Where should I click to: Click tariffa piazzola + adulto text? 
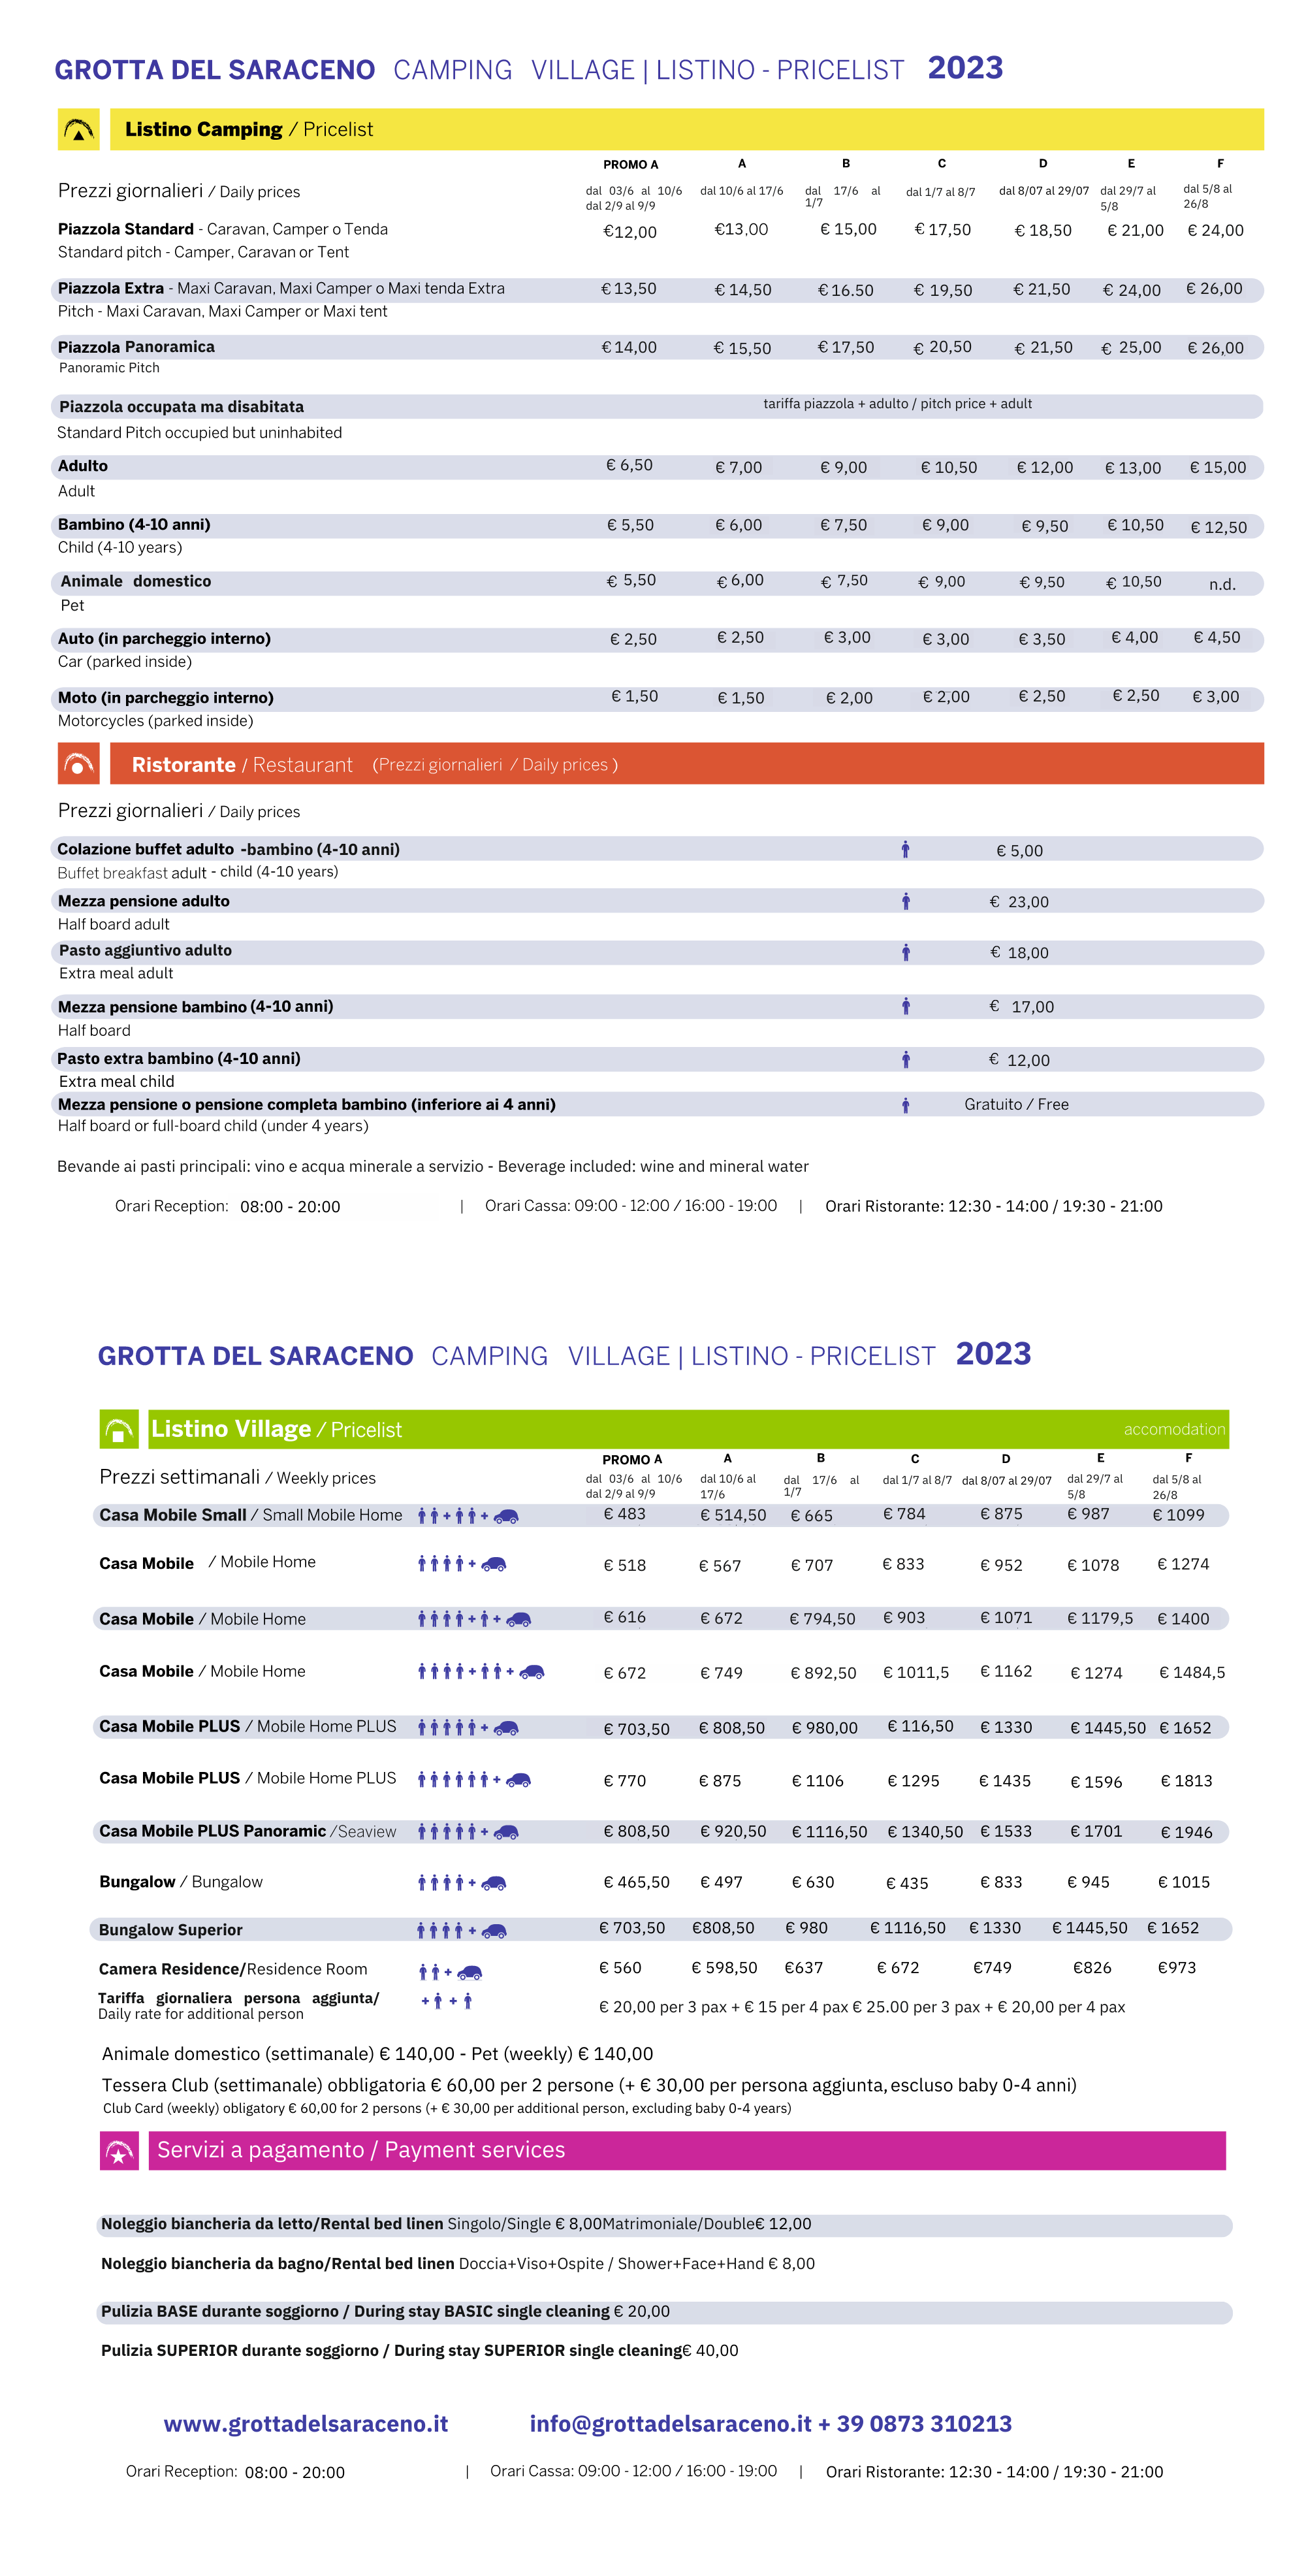(897, 404)
